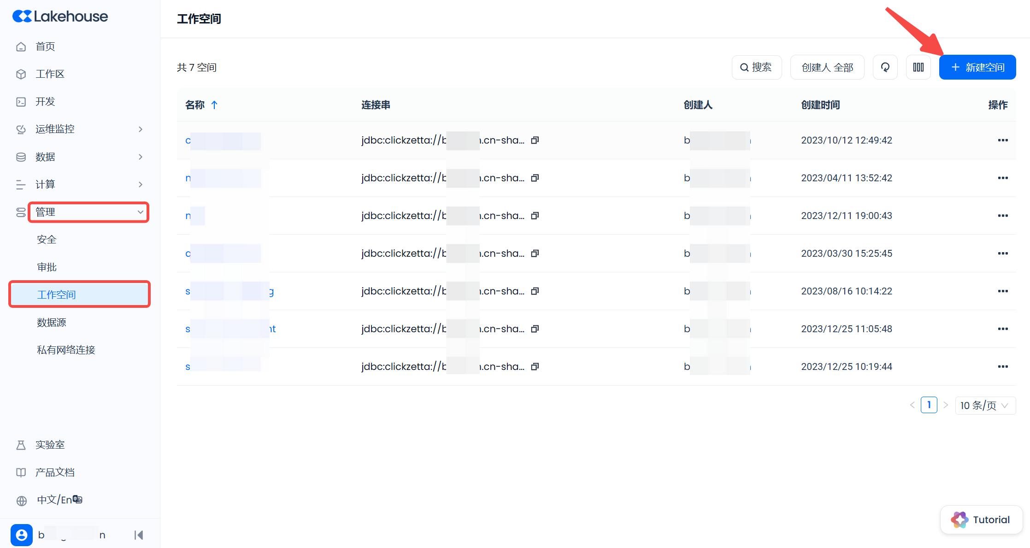1030x548 pixels.
Task: Click the refresh icon button
Action: click(885, 67)
